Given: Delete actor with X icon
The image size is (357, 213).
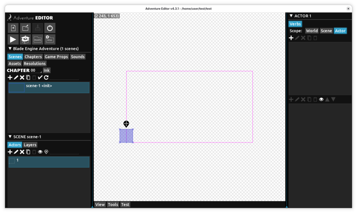Looking at the screenshot, I should (22, 152).
